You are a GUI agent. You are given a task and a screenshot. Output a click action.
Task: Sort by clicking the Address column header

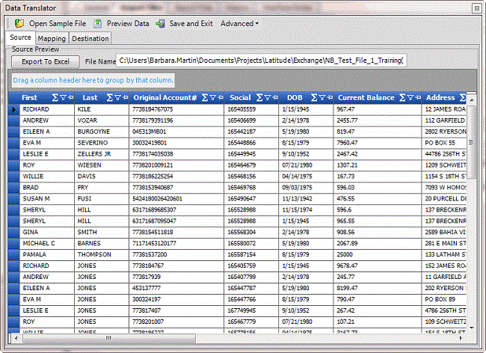point(440,98)
